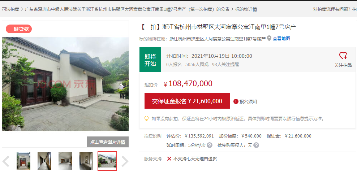Open help icon beside 优先购买权人
This screenshot has width=357, height=174.
[256, 145]
